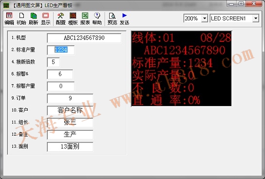This screenshot has width=265, height=179.
Task: Select the 组长 team leader field
Action: [x=70, y=122]
